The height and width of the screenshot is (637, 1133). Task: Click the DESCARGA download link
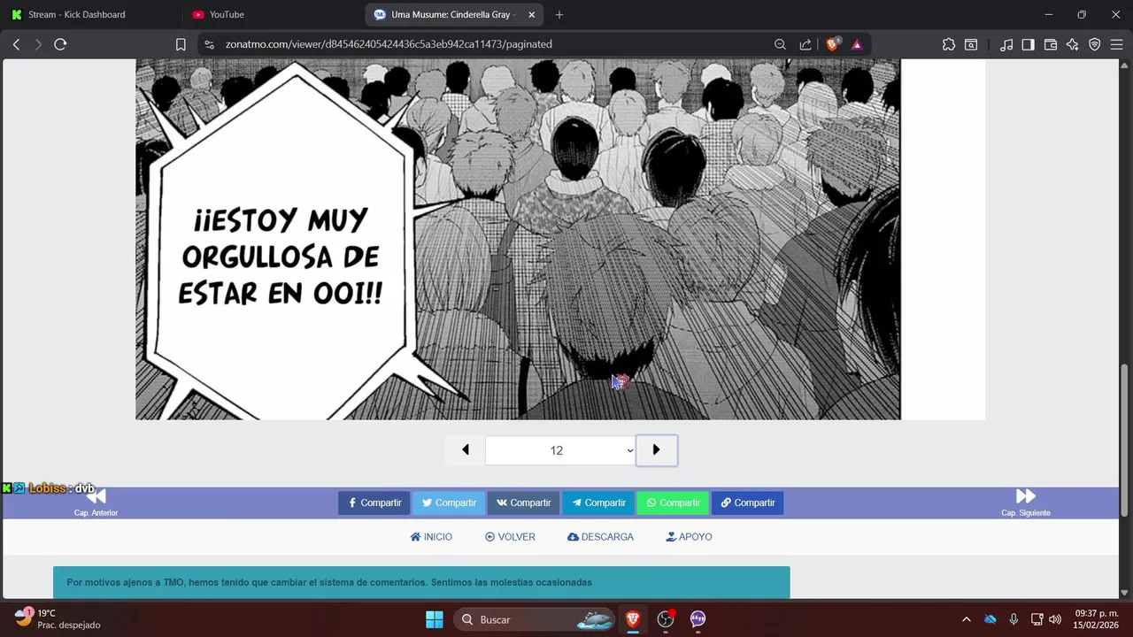(x=601, y=537)
